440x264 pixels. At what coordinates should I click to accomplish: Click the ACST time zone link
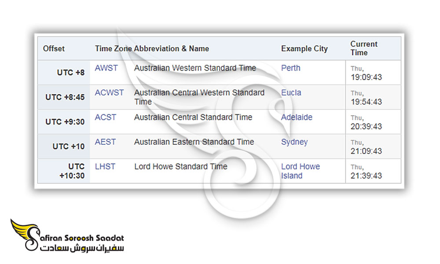pyautogui.click(x=106, y=117)
